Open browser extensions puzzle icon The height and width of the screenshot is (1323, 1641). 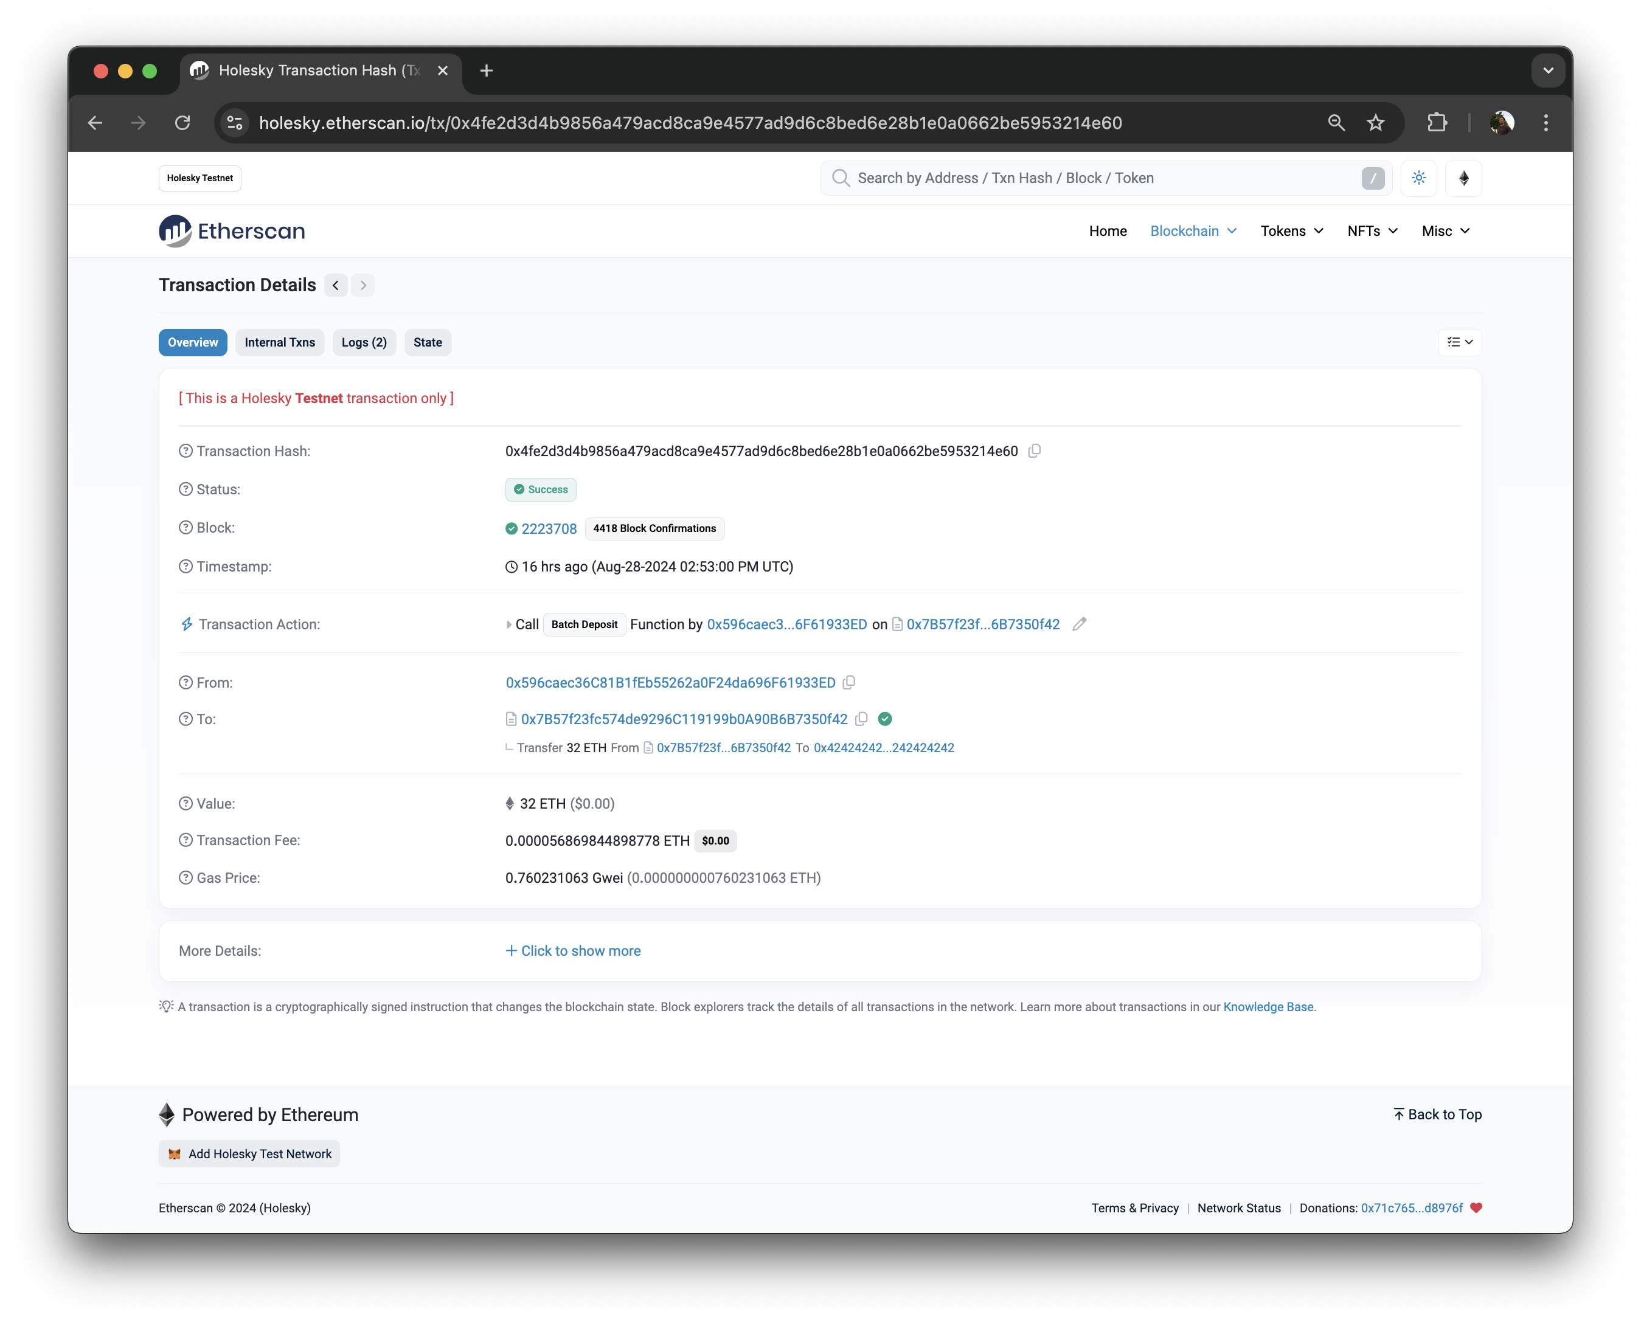[x=1437, y=123]
